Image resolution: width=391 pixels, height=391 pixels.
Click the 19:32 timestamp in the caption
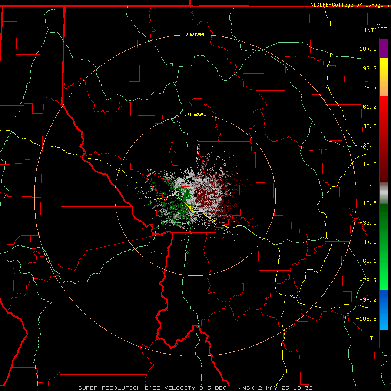pyautogui.click(x=304, y=388)
